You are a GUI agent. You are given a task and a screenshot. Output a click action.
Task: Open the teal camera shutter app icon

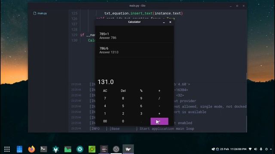[80, 149]
